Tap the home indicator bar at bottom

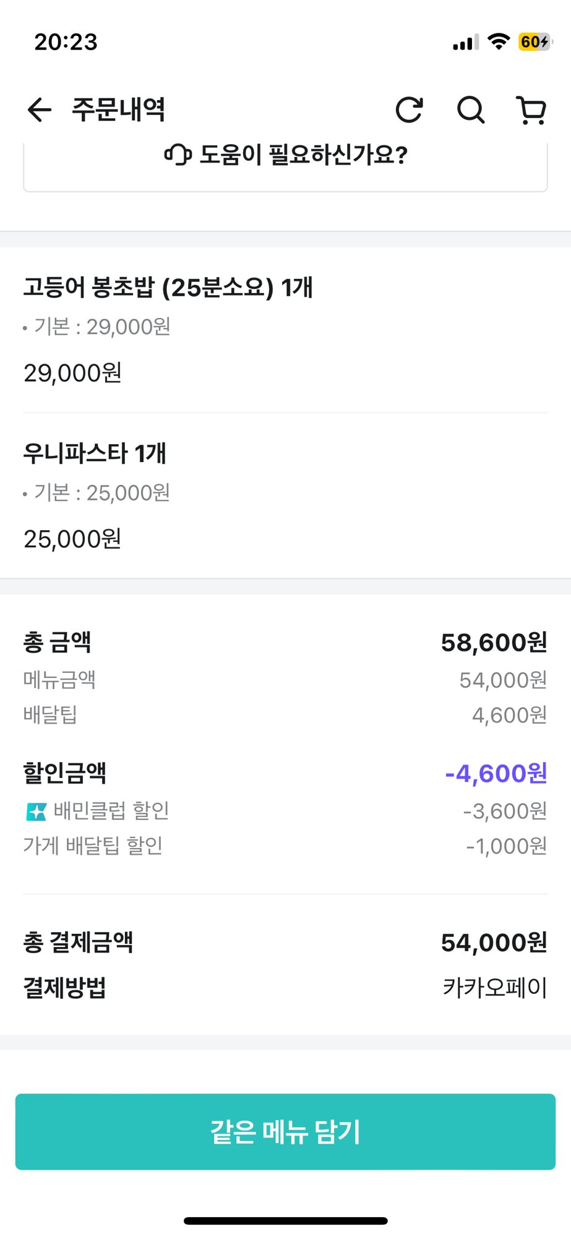pyautogui.click(x=285, y=1221)
